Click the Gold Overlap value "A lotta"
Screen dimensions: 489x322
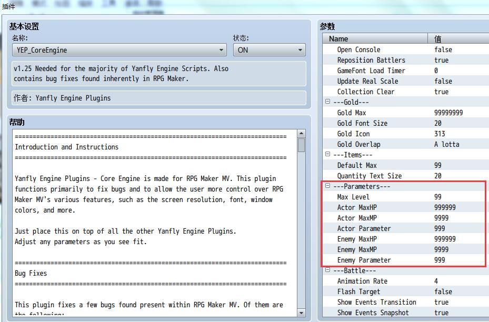446,144
